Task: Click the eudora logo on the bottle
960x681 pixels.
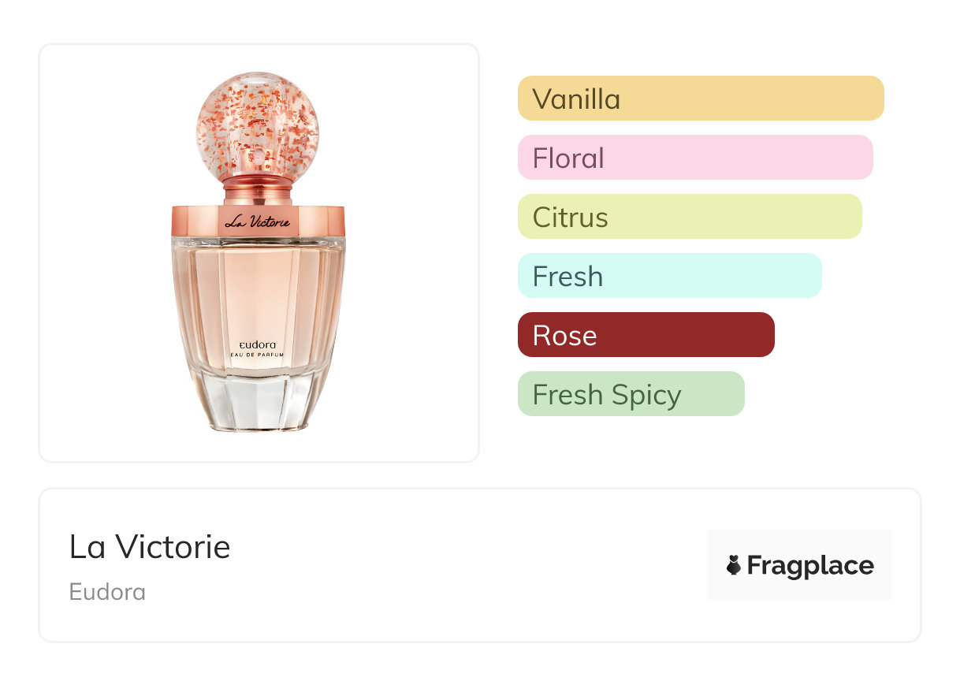Action: [258, 344]
